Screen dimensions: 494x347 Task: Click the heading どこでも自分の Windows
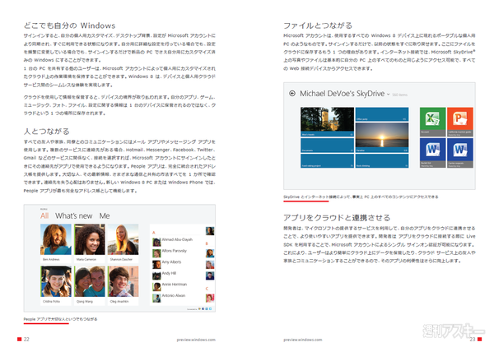[x=70, y=25]
